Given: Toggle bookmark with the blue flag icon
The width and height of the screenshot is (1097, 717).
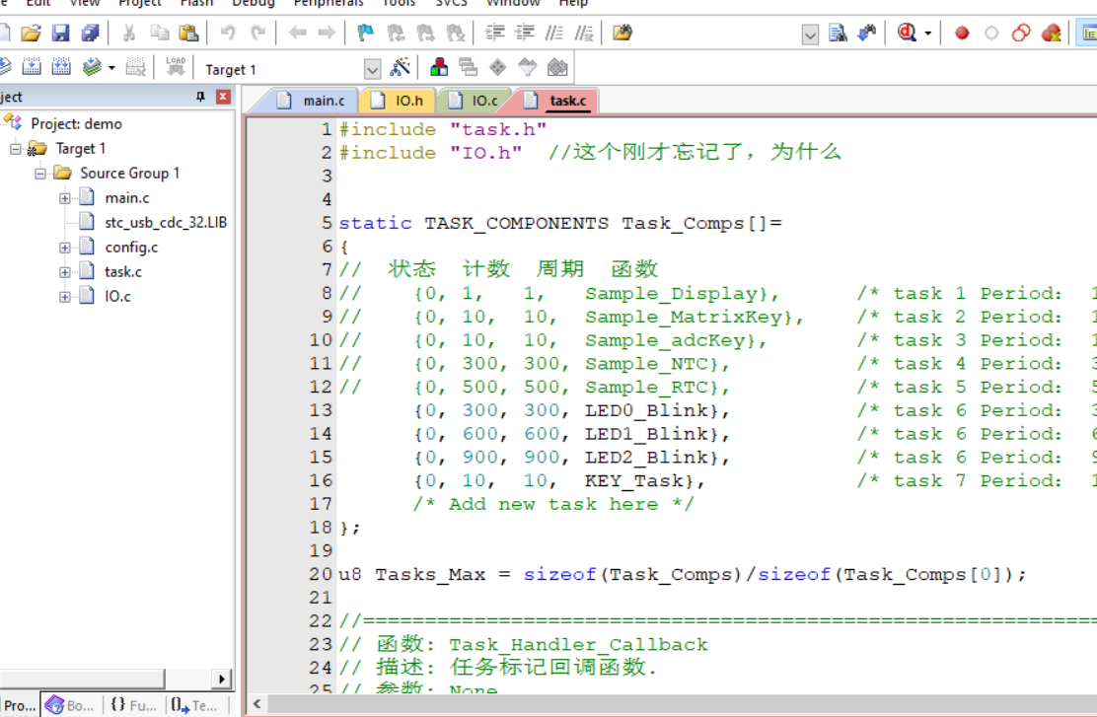Looking at the screenshot, I should [x=365, y=33].
